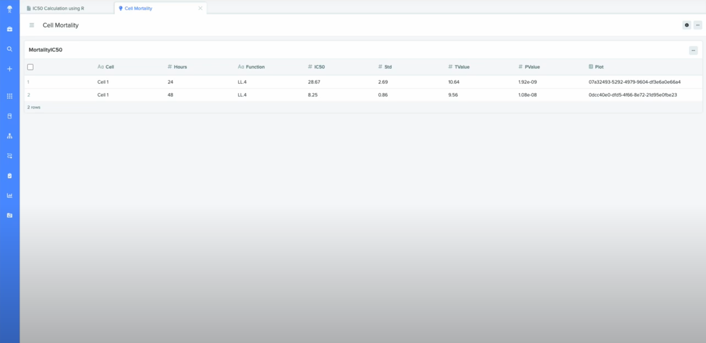The image size is (706, 343).
Task: Open MortalityIC50 table options ellipsis
Action: pos(693,50)
